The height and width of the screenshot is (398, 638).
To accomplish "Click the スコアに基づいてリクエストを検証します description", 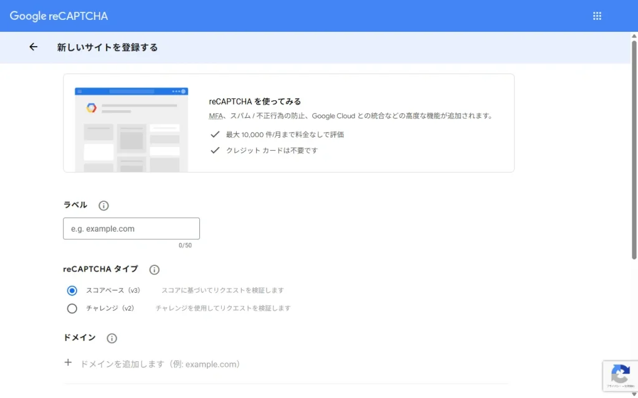I will pyautogui.click(x=222, y=290).
